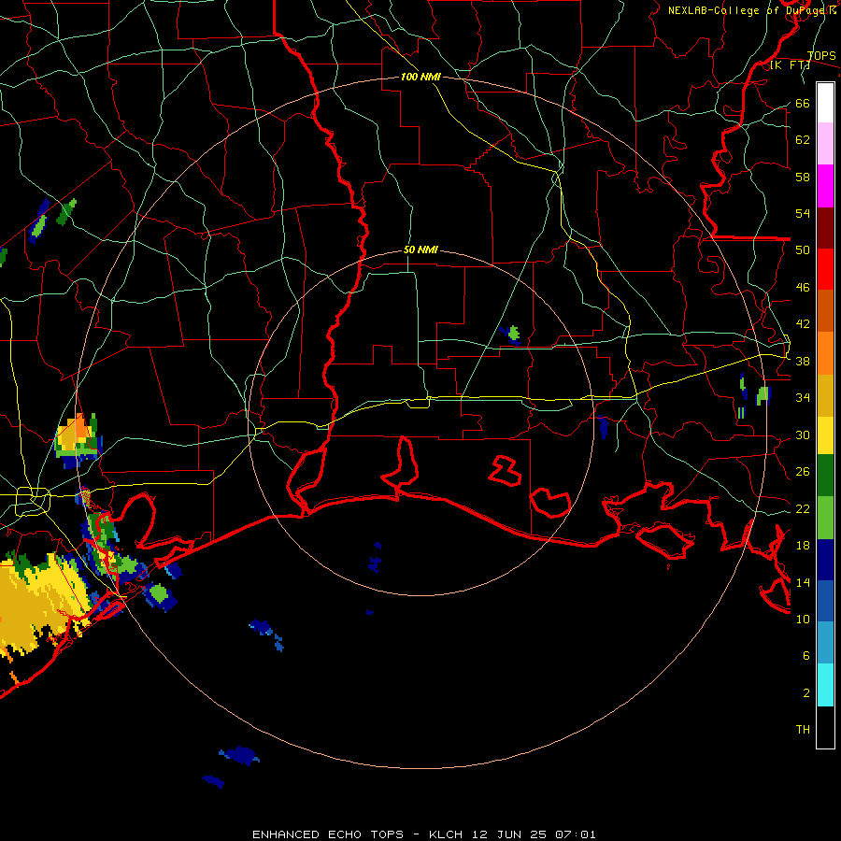Image resolution: width=841 pixels, height=841 pixels.
Task: Click the 6 legend value
Action: click(806, 656)
